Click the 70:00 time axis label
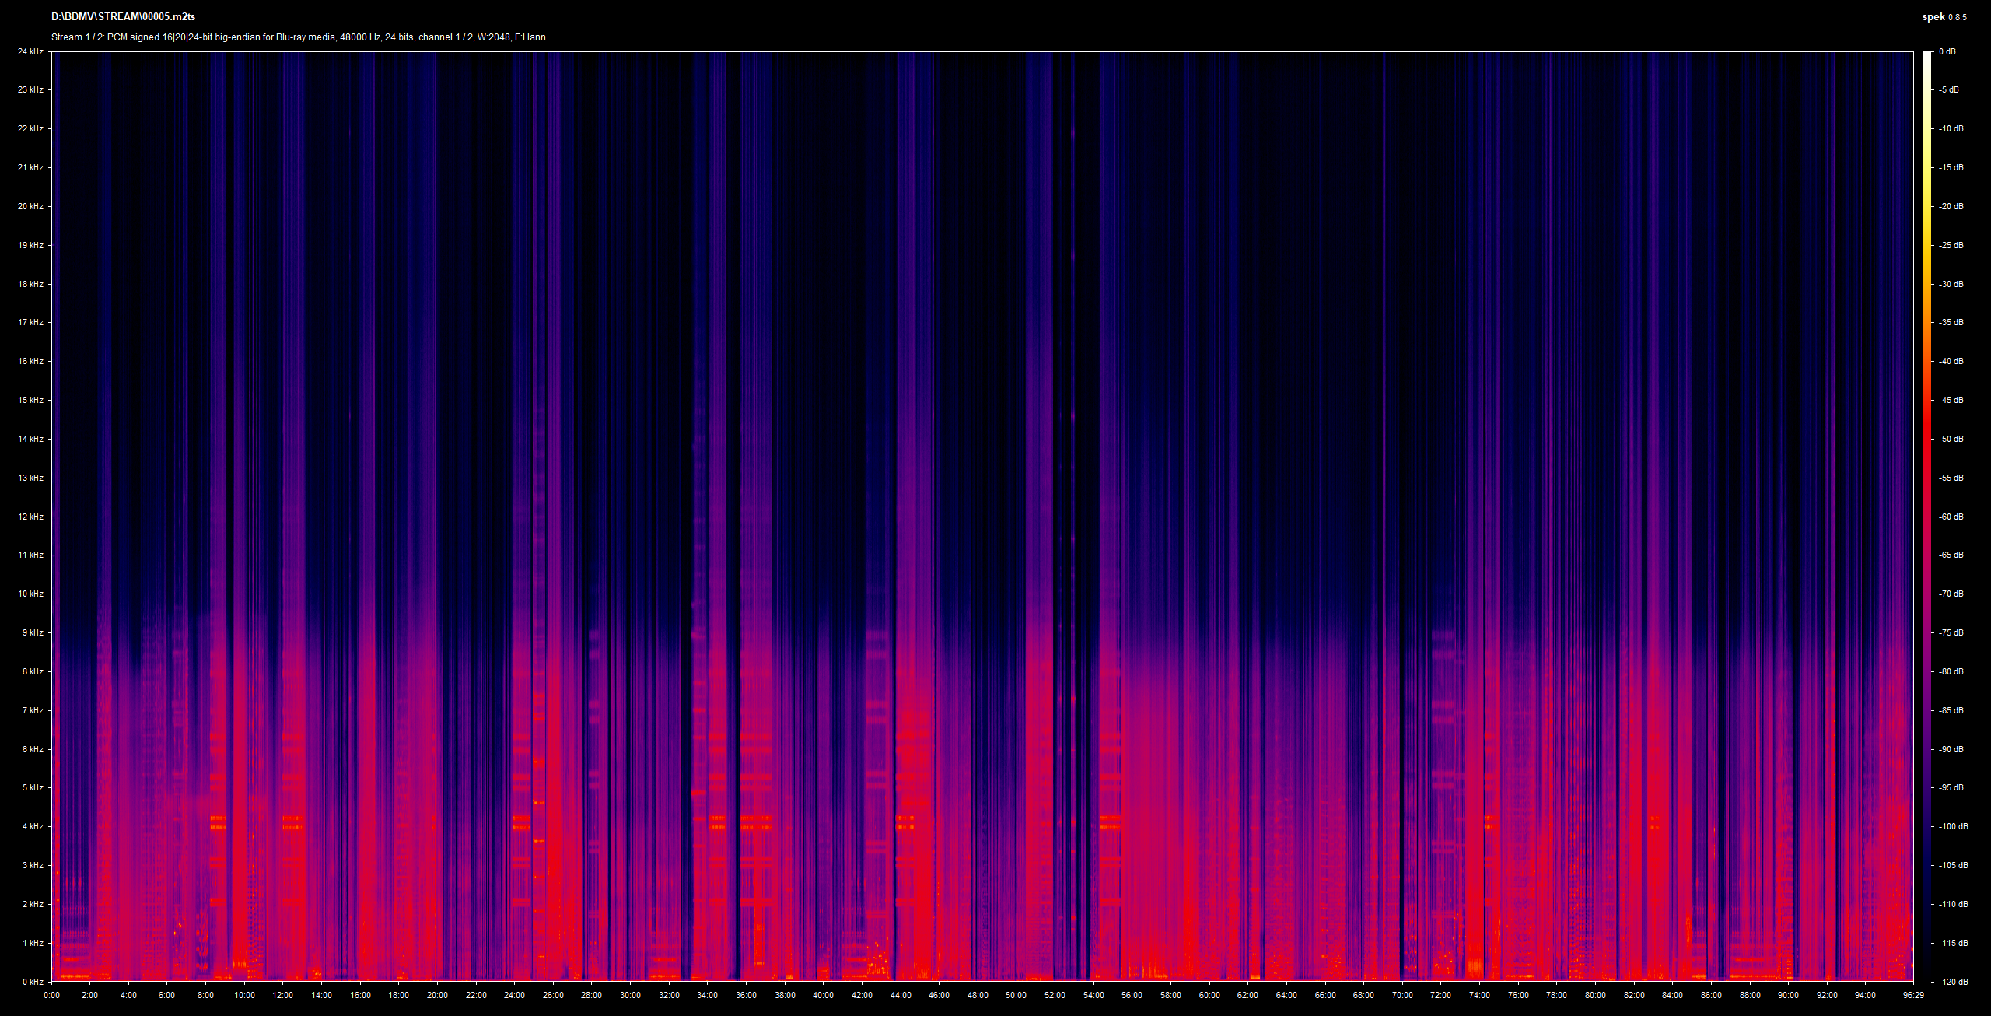The image size is (1991, 1016). click(1402, 995)
